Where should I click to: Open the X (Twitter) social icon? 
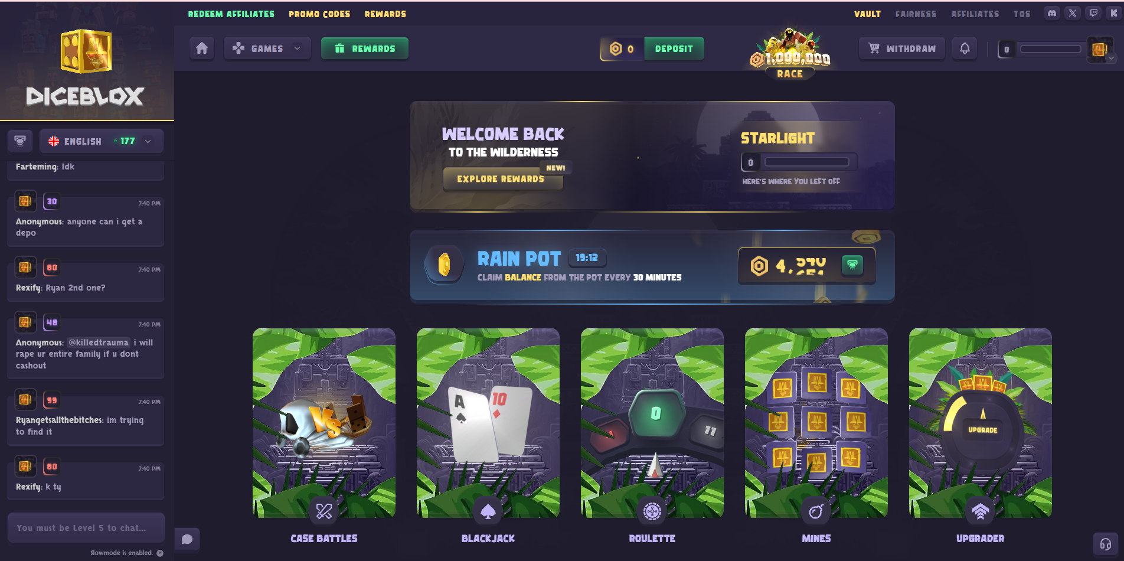coord(1073,13)
